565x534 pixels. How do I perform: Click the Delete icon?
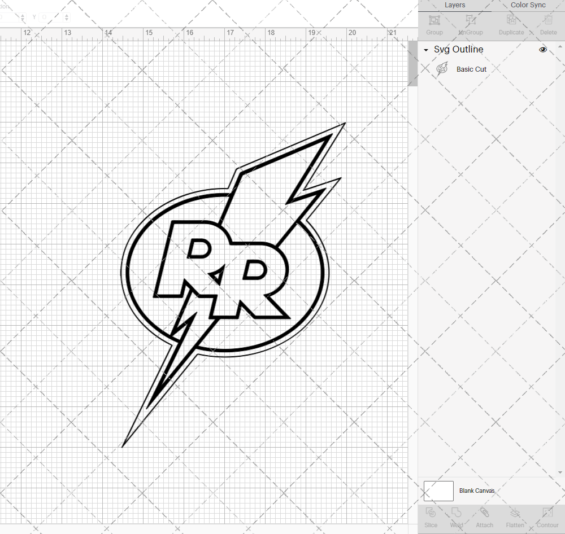point(547,24)
